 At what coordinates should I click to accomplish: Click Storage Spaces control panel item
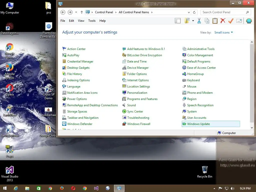(74, 111)
